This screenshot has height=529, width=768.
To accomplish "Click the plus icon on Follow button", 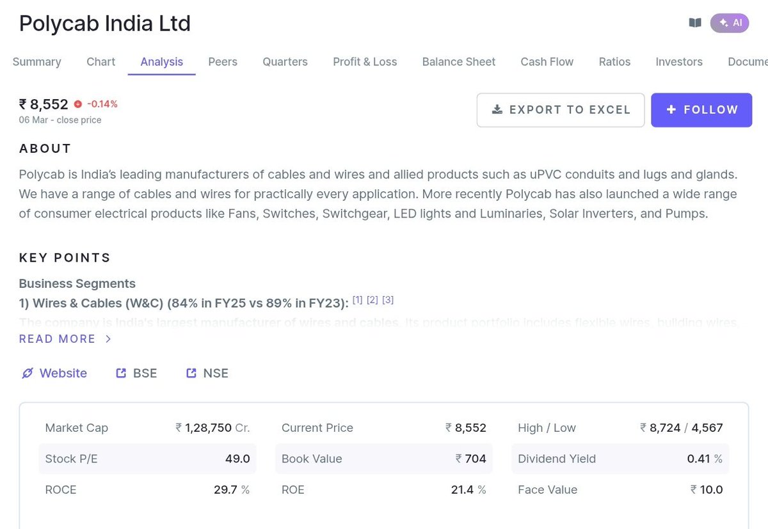I will click(x=671, y=109).
